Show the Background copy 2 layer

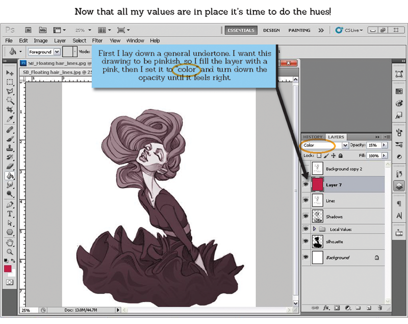pos(306,169)
